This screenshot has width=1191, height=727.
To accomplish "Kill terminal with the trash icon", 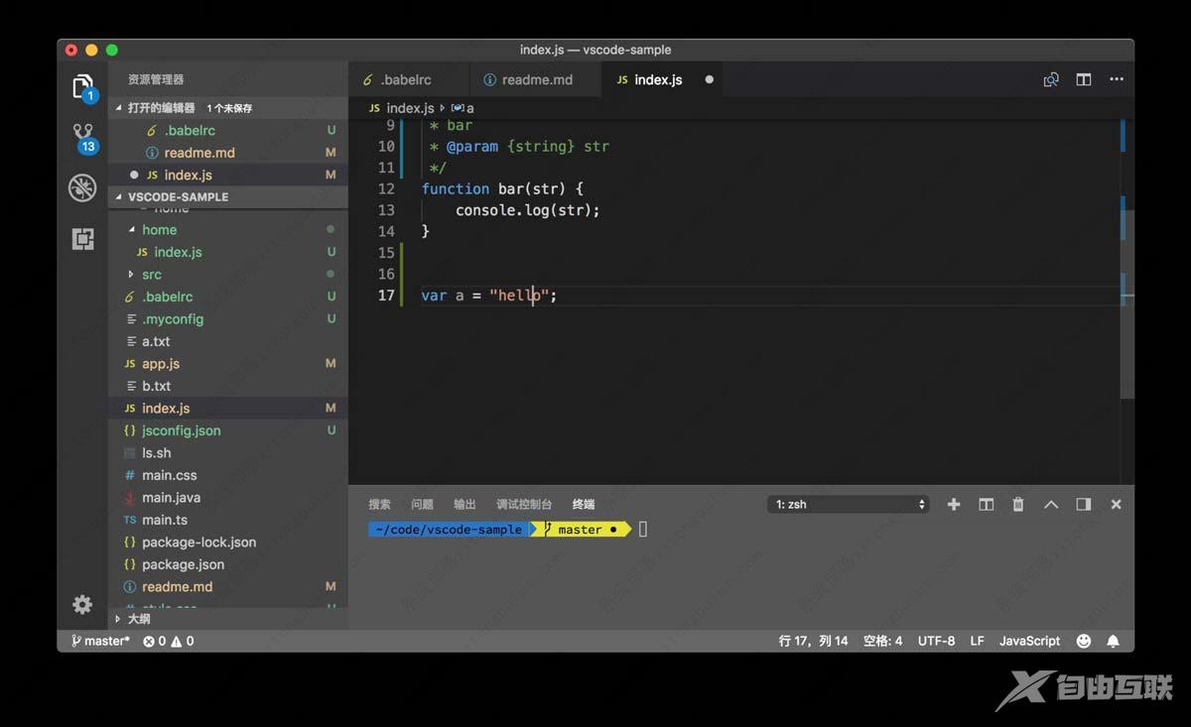I will (x=1017, y=505).
